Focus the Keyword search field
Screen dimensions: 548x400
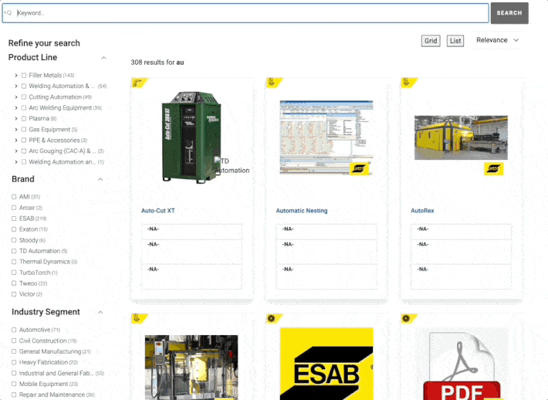[245, 13]
